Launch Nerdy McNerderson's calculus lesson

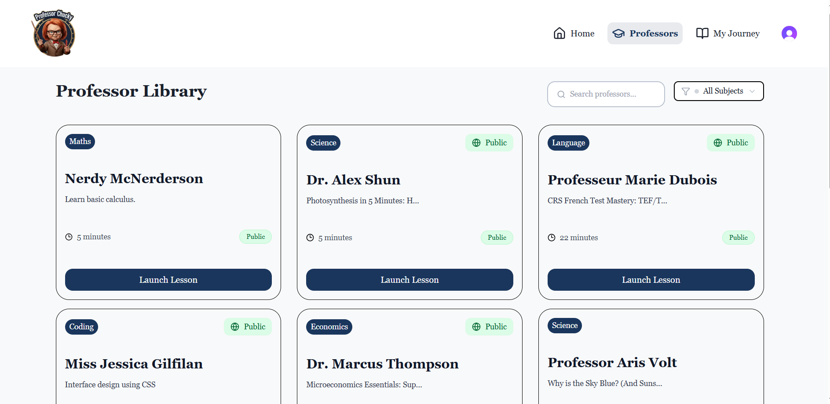click(168, 280)
